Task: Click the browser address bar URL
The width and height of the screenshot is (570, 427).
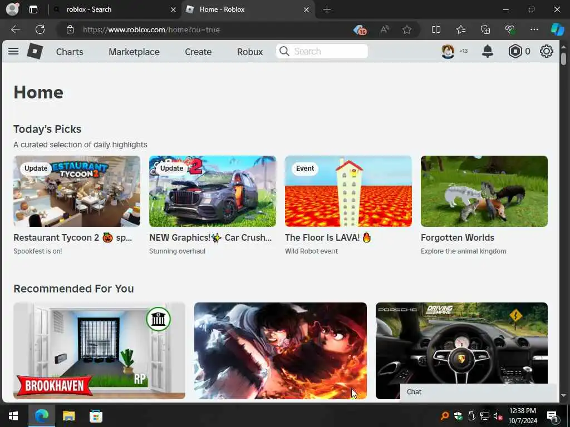Action: 151,30
